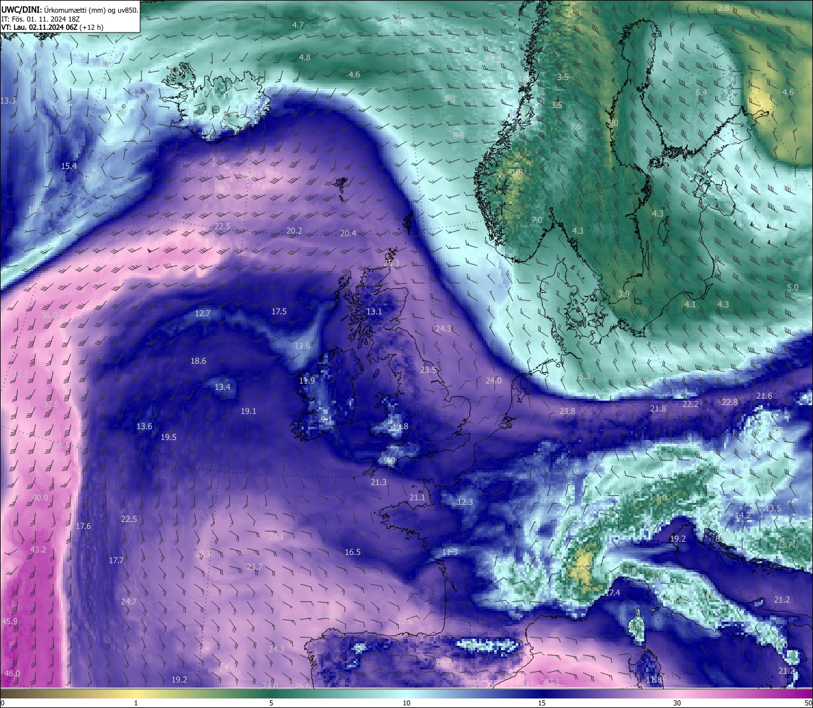The width and height of the screenshot is (813, 708).
Task: Click the map value 17.5
Action: click(279, 311)
